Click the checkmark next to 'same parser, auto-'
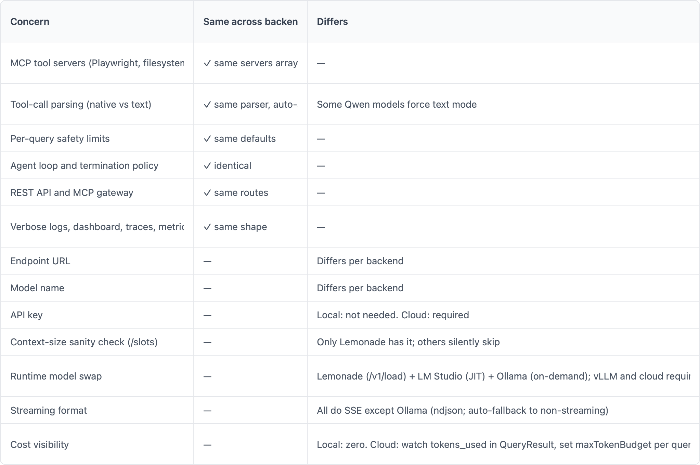 [x=207, y=105]
